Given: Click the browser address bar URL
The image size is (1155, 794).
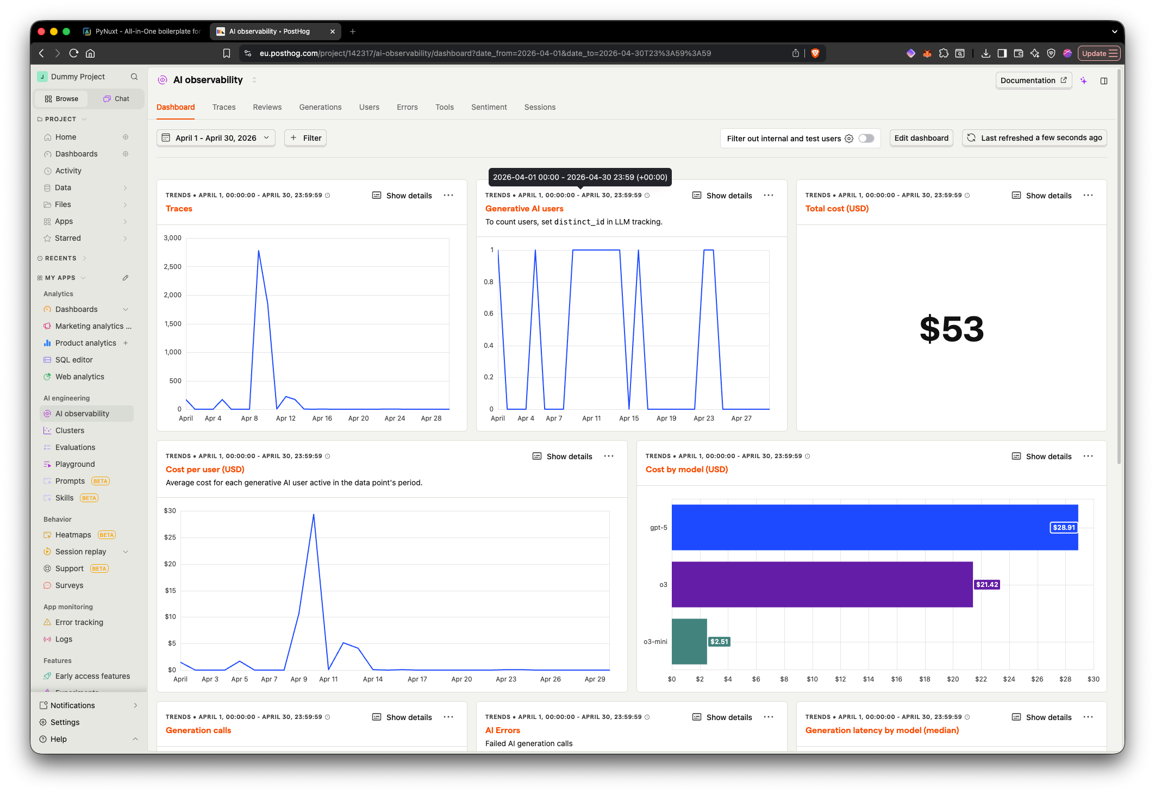Looking at the screenshot, I should pos(485,53).
